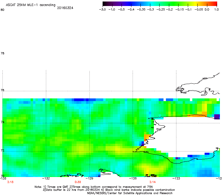The width and height of the screenshot is (222, 195).
Task: Click the -0.35 colorbar label
Action: coord(141,10)
